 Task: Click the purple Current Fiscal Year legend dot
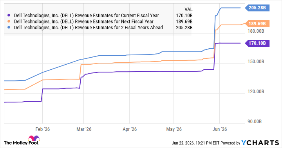pos(9,16)
